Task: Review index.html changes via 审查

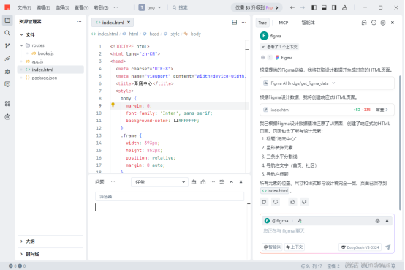Action: [382, 110]
